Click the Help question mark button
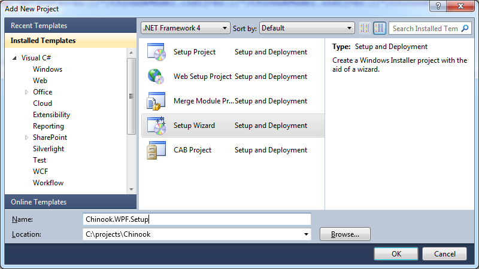Viewport: 479px width, 269px height. point(438,6)
